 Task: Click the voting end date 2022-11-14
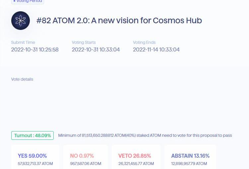146,50
